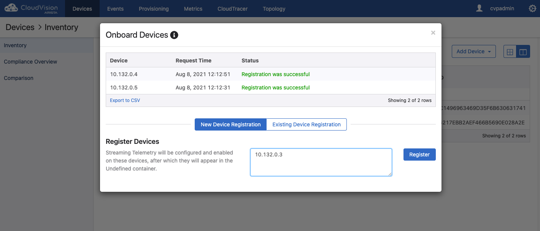This screenshot has width=540, height=231.
Task: Switch to split panel view icon
Action: pyautogui.click(x=523, y=52)
